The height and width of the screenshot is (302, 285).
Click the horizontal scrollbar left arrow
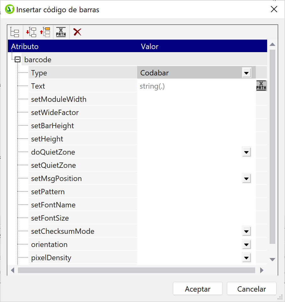(x=13, y=270)
